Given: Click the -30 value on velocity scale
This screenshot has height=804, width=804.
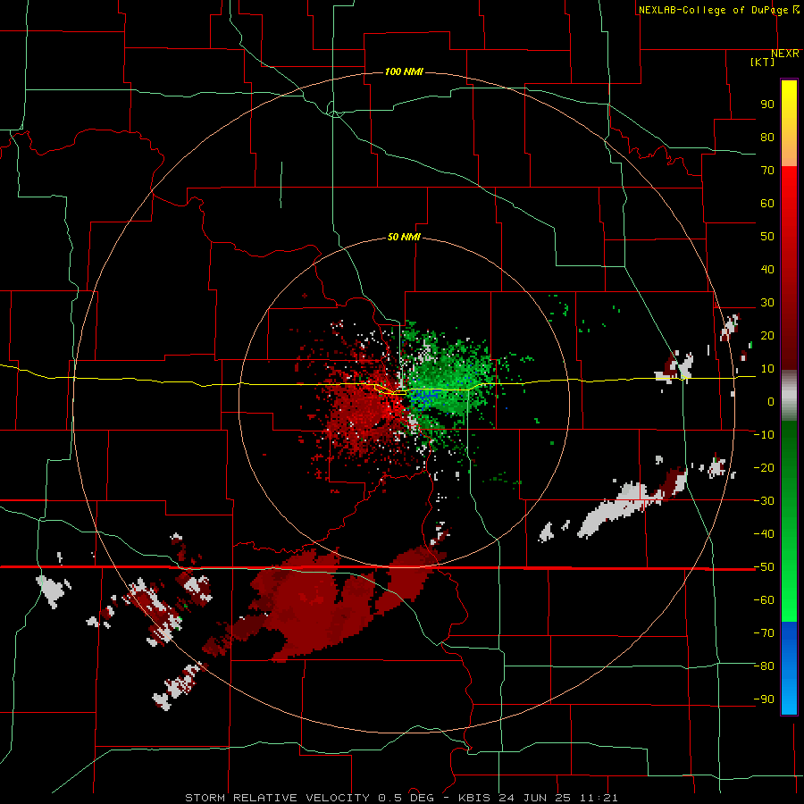Looking at the screenshot, I should pos(764,501).
